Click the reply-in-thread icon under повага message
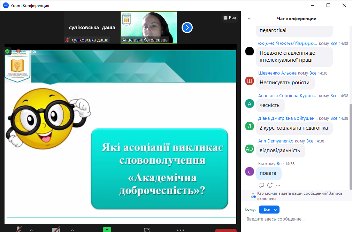 pos(261,185)
